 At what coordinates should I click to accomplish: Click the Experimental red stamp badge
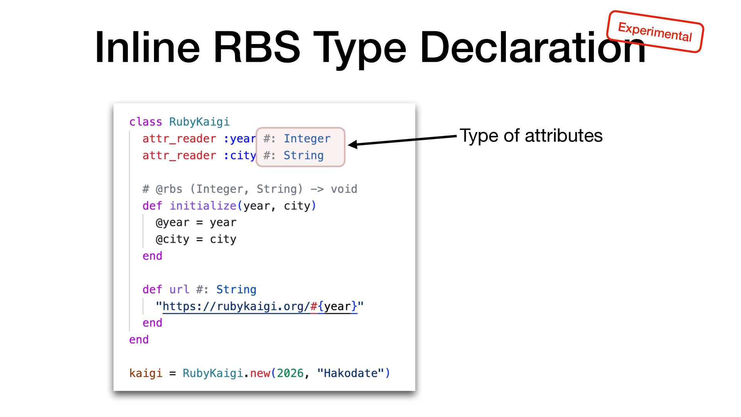pyautogui.click(x=655, y=32)
